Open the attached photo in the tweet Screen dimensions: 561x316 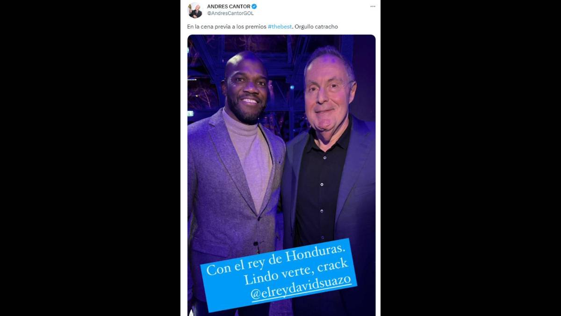point(281,175)
